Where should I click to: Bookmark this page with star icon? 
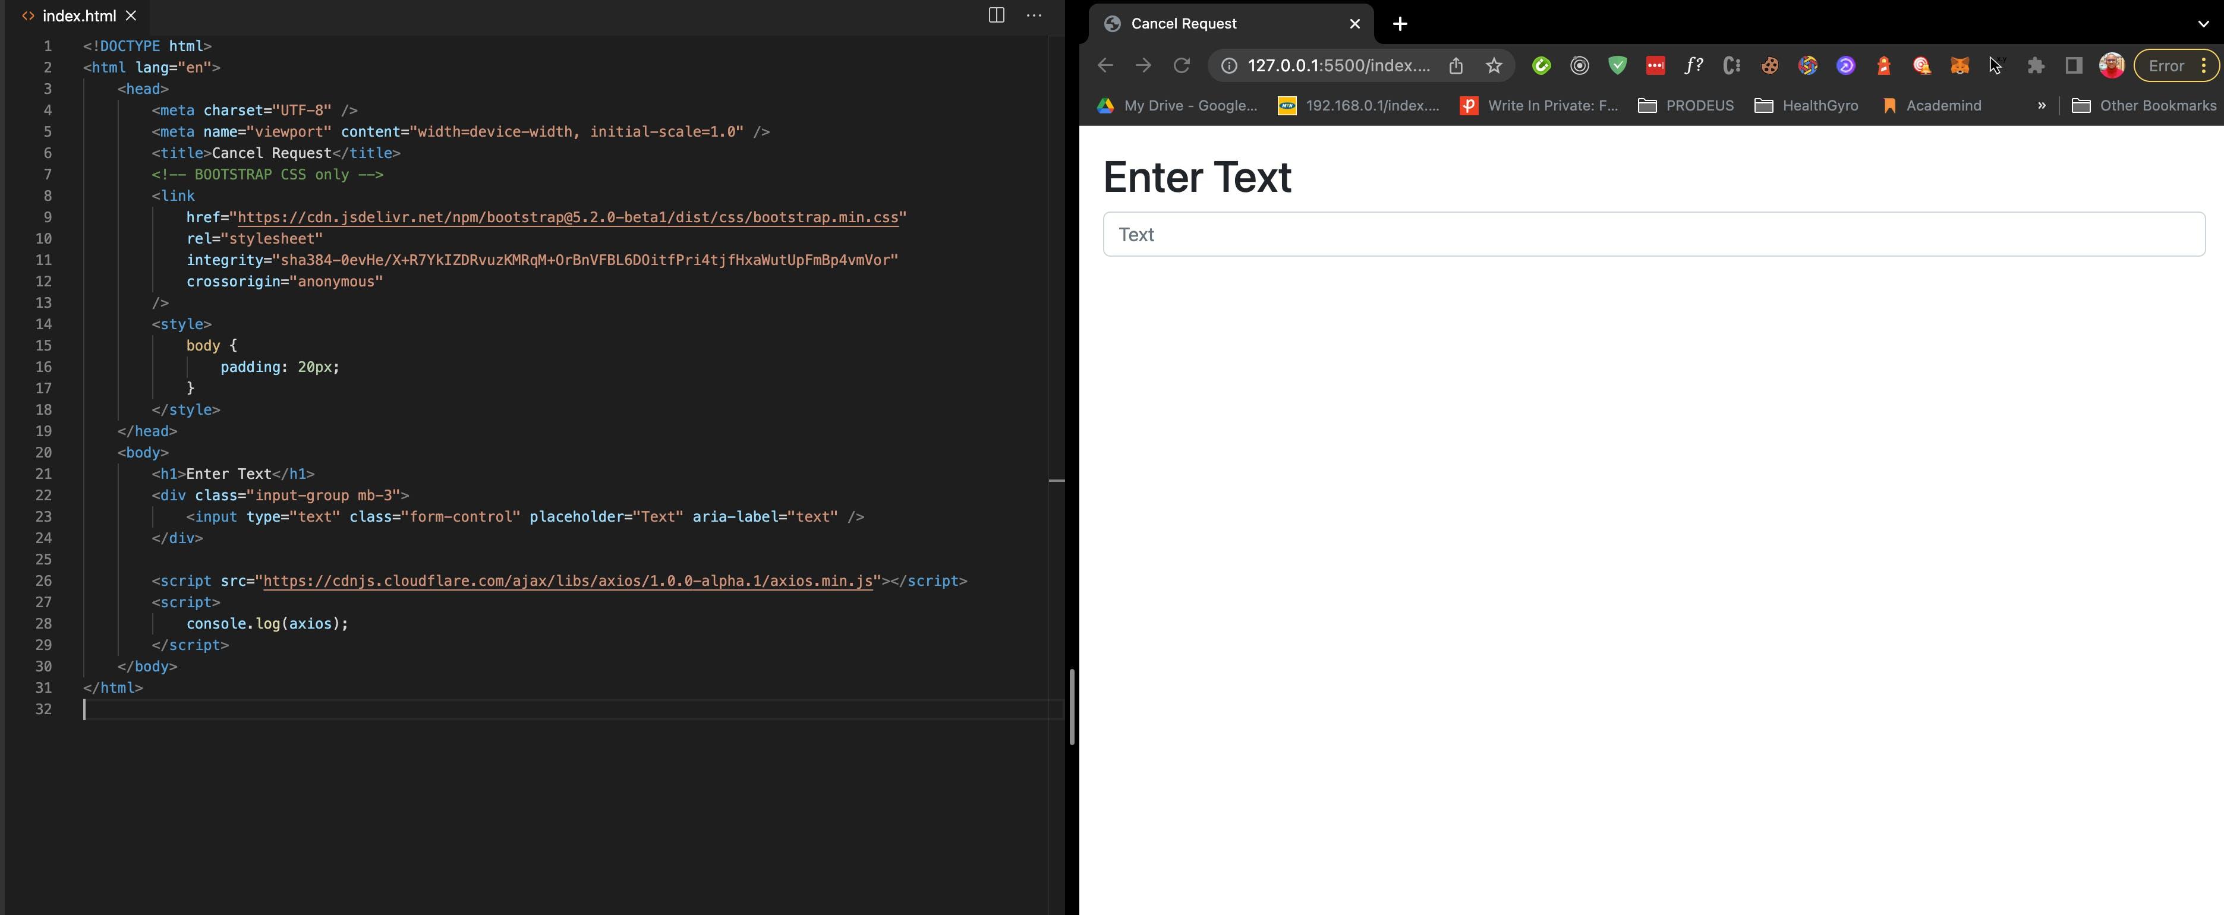coord(1494,65)
